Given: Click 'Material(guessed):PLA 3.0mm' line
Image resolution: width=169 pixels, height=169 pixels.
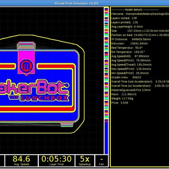Looking at the screenshot, I should click(x=131, y=90).
